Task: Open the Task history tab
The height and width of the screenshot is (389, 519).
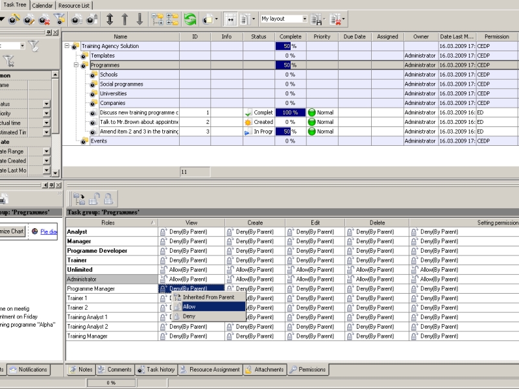Action: [x=156, y=370]
